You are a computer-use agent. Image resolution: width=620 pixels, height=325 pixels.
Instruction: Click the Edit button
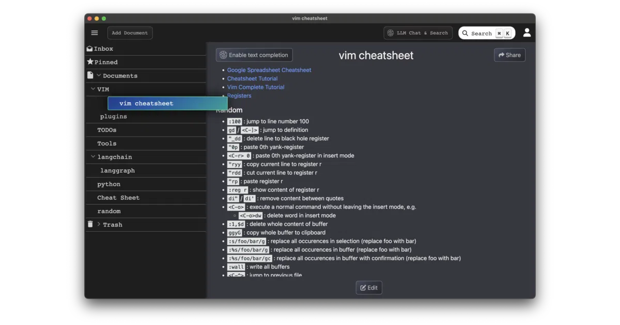(x=369, y=288)
